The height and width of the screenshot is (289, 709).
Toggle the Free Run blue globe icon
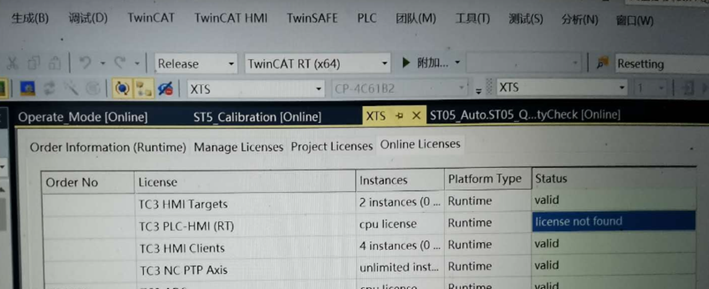(121, 88)
